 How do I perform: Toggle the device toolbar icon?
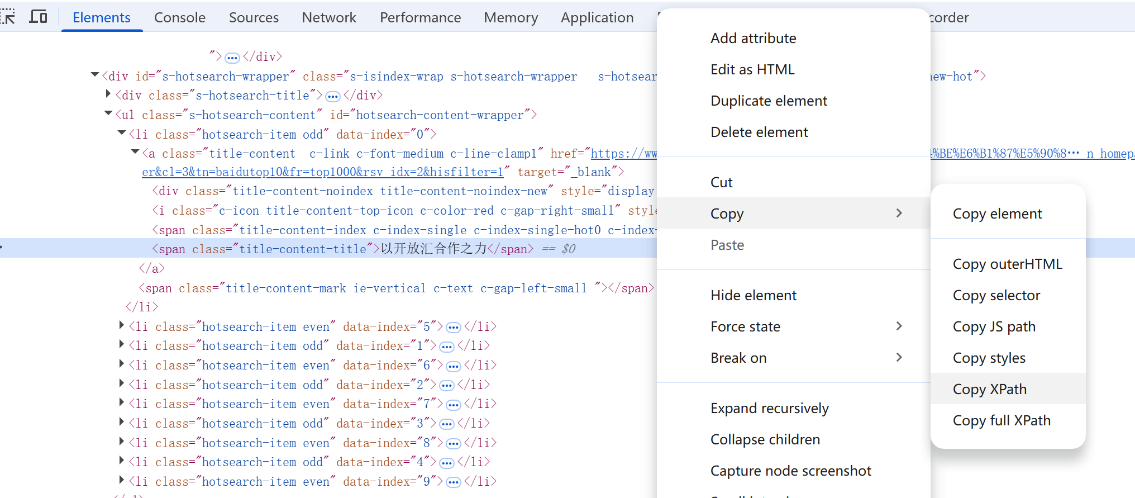38,17
